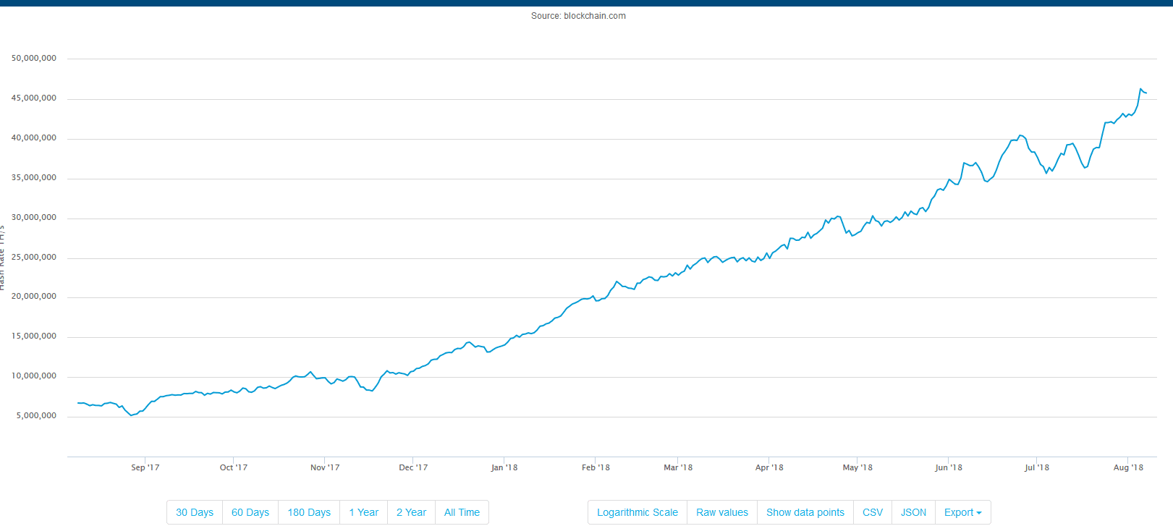
Task: Click the lowest dip before Sep '17
Action: click(131, 415)
